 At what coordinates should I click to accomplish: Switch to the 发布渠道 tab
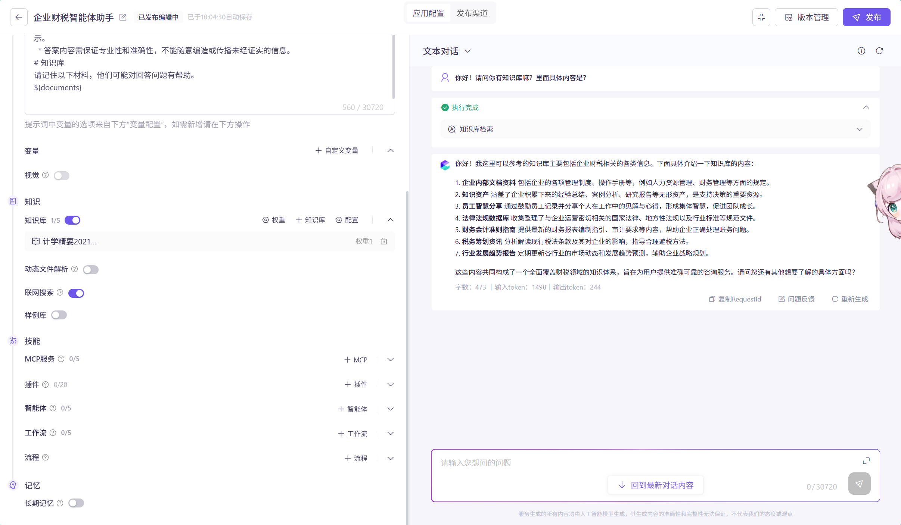click(472, 13)
